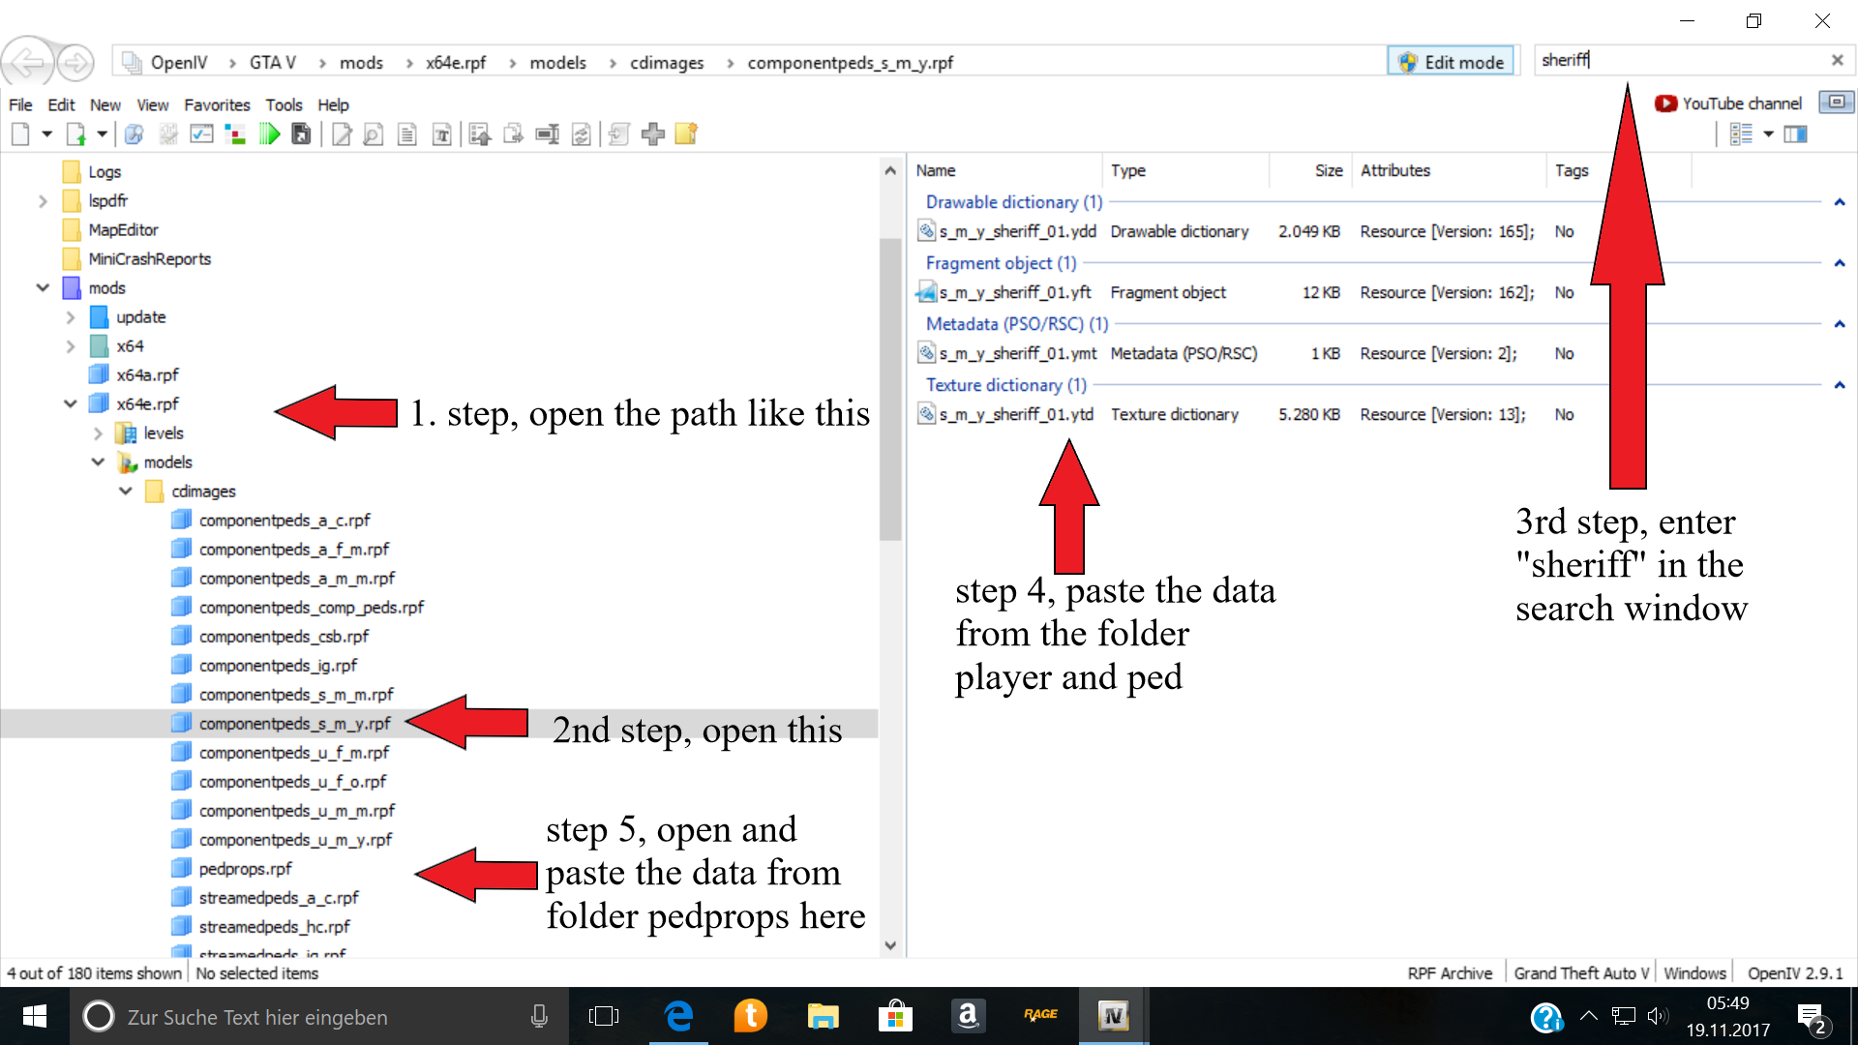Toggle the preview pane layout icon
This screenshot has height=1045, width=1858.
pyautogui.click(x=1796, y=134)
